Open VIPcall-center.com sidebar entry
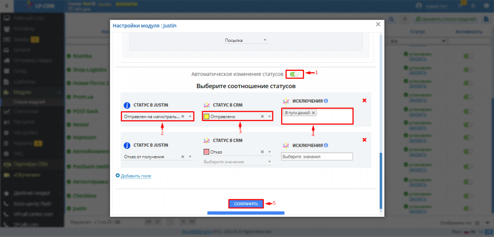 click(x=32, y=214)
